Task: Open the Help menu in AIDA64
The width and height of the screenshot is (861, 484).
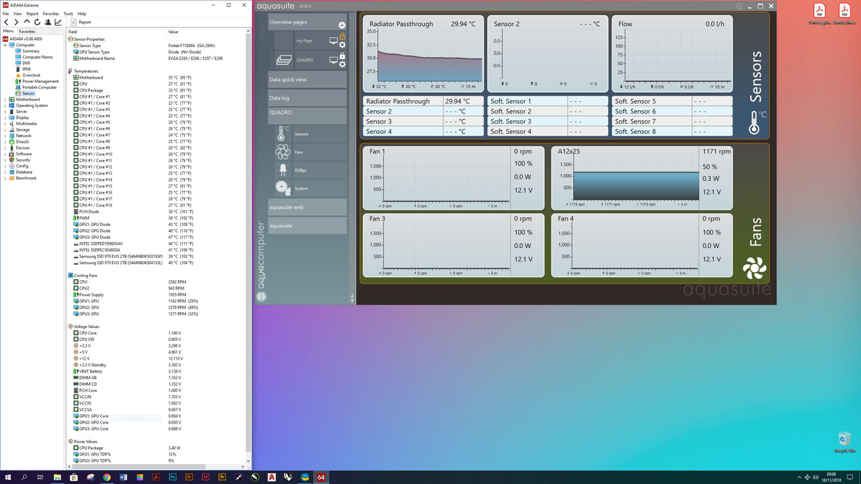Action: point(81,13)
